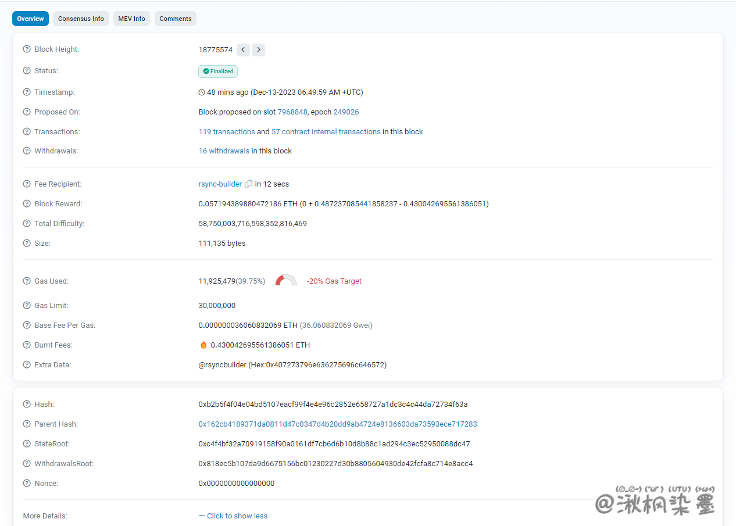Click help icon next to Parent Hash
This screenshot has width=736, height=526.
click(x=27, y=424)
